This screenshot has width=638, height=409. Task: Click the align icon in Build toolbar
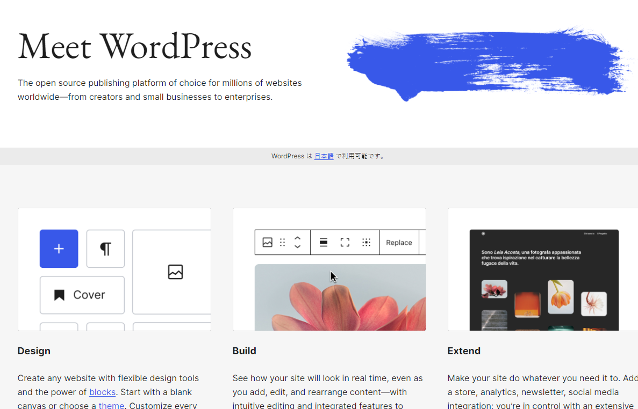point(324,243)
